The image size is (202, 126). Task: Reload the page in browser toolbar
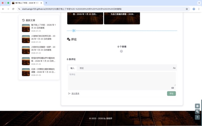click(x=13, y=9)
